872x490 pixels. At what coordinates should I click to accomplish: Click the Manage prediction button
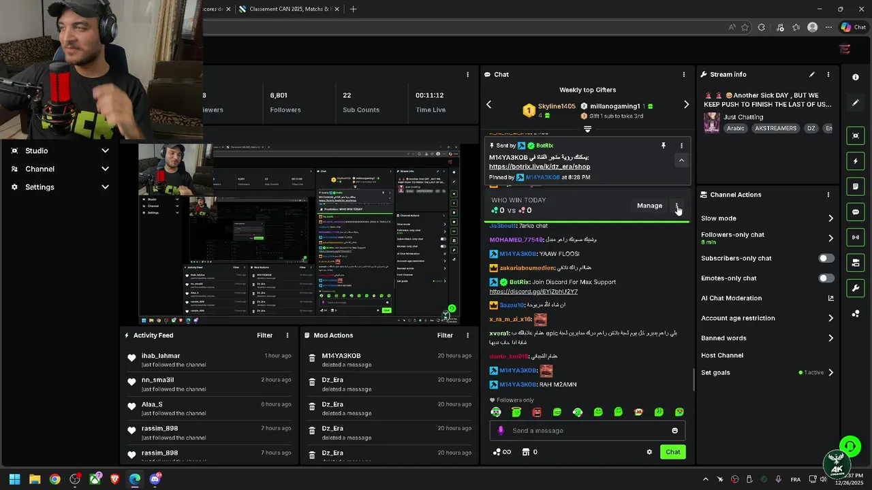pyautogui.click(x=649, y=206)
